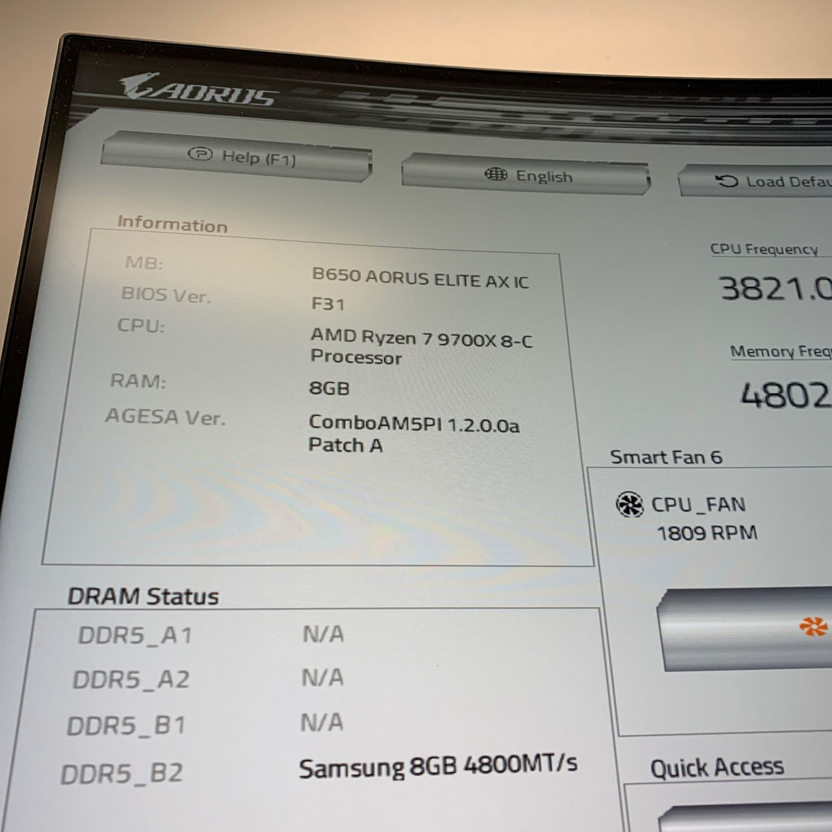Click the motherboard name B650 AORUS ELITE AX IC
832x832 pixels.
[x=420, y=278]
